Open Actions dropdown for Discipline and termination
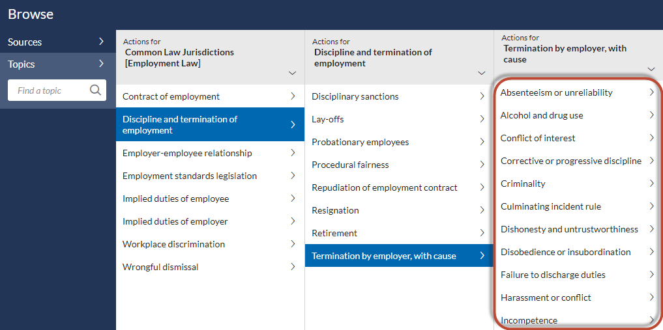The width and height of the screenshot is (663, 330). pyautogui.click(x=482, y=73)
